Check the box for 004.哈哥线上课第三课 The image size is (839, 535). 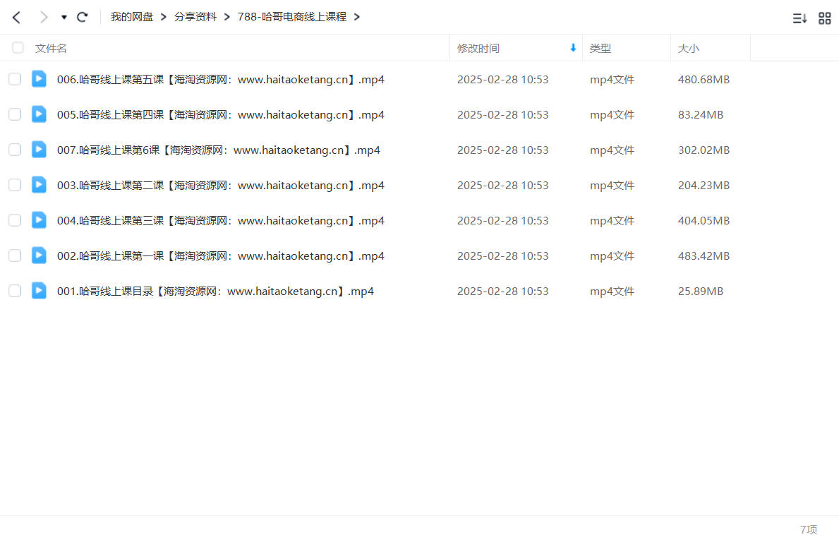coord(15,220)
